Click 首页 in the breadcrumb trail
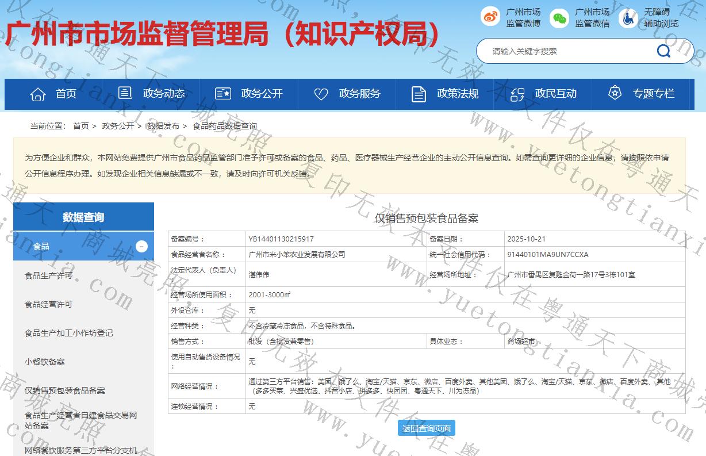This screenshot has width=706, height=456. [x=81, y=126]
